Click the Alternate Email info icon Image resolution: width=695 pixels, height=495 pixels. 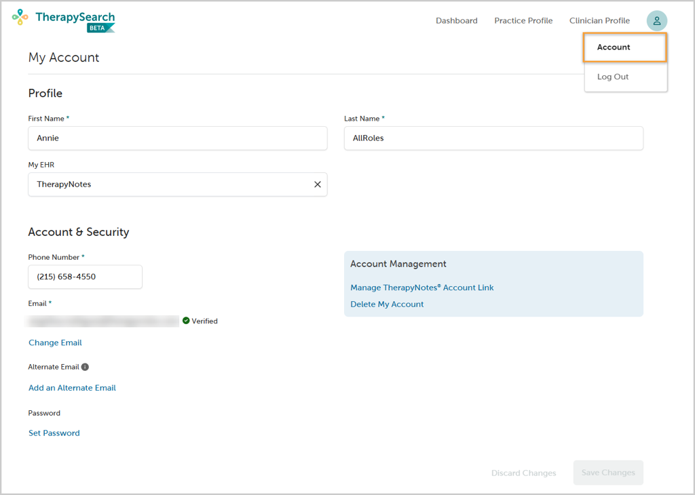[85, 367]
